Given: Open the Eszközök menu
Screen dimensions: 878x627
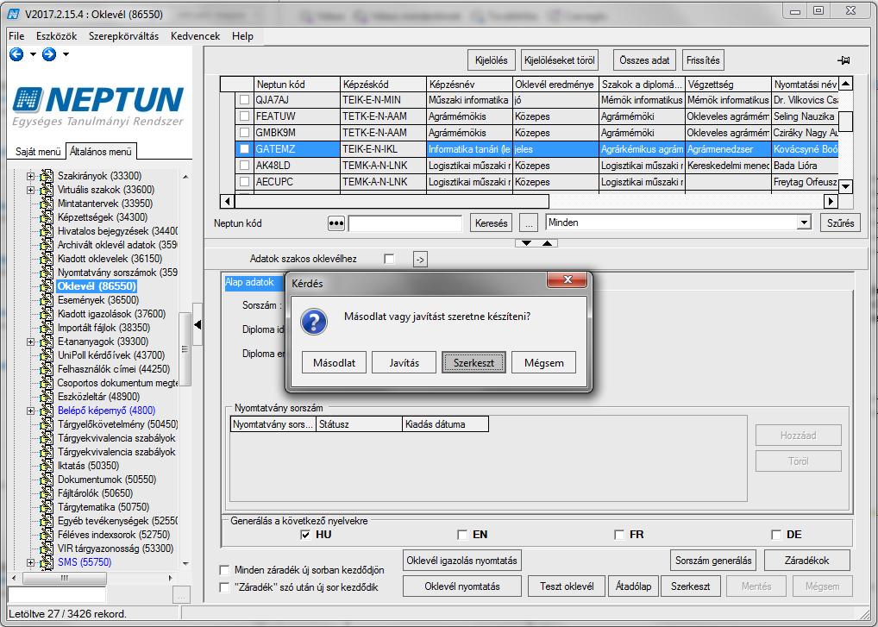Looking at the screenshot, I should pyautogui.click(x=57, y=36).
